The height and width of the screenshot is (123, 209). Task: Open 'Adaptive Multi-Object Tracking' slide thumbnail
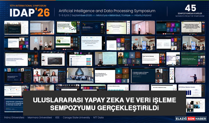[x=193, y=28]
